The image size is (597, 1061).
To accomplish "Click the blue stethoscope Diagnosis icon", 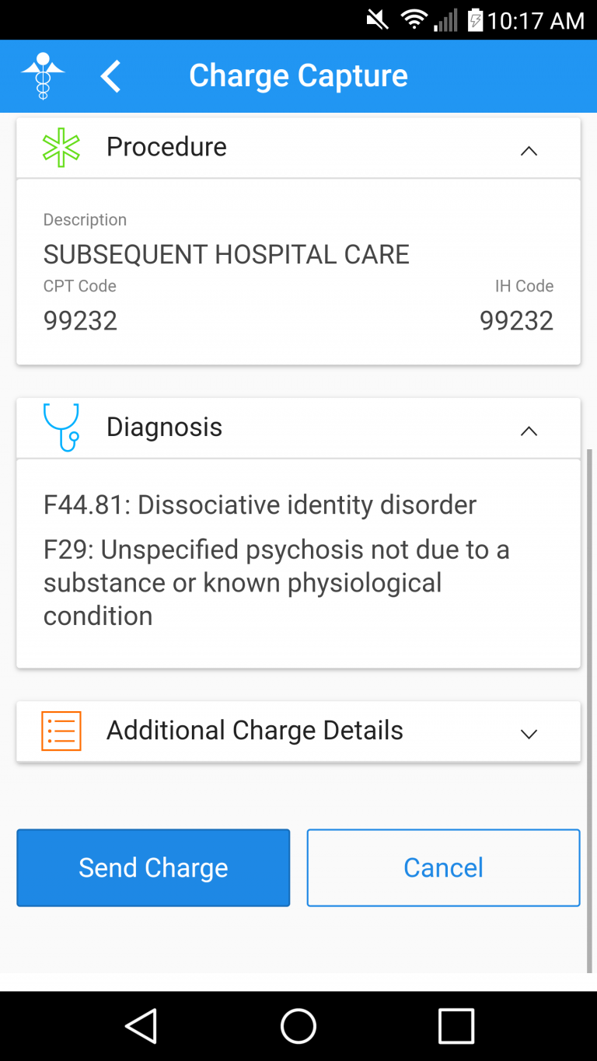I will [x=61, y=427].
